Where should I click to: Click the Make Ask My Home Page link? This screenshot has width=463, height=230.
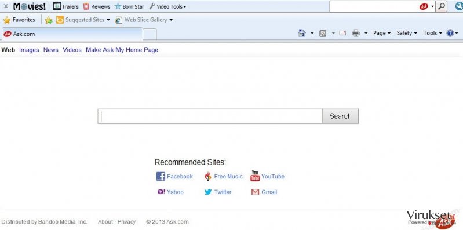pos(122,50)
